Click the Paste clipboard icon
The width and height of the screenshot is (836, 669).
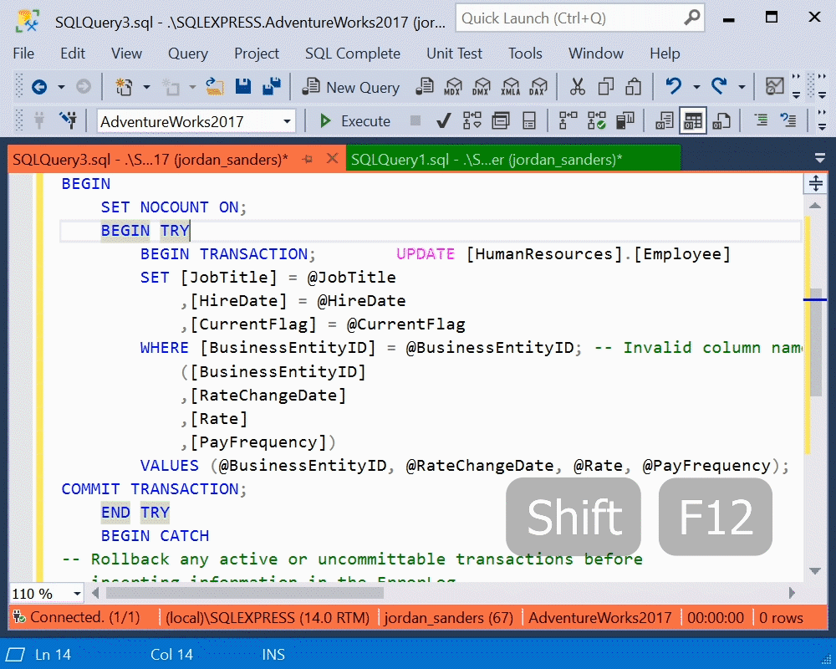pyautogui.click(x=634, y=86)
